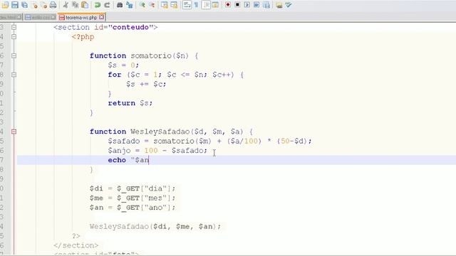Open Find with the binoculars icon
Viewport: 456px width, 256px height.
tap(120, 5)
